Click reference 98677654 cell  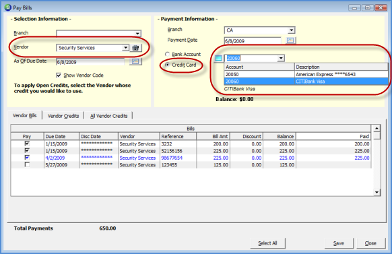(178, 158)
